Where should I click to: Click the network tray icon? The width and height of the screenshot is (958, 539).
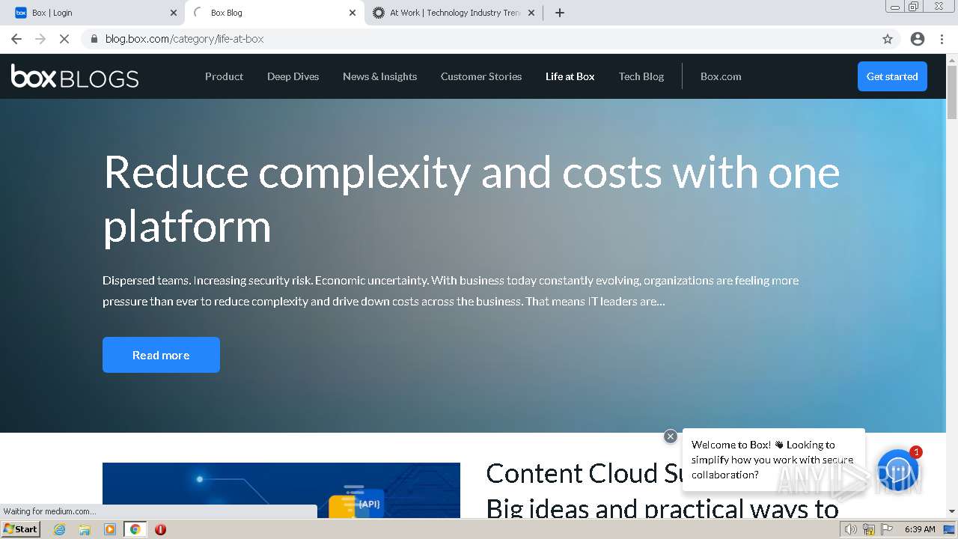[869, 529]
